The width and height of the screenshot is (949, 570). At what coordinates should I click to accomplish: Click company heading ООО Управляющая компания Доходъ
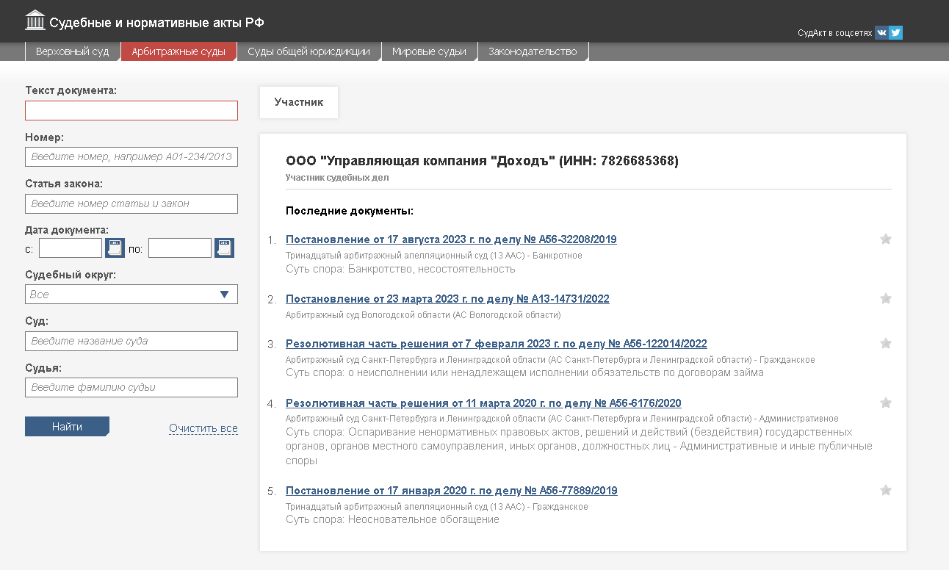(x=482, y=161)
